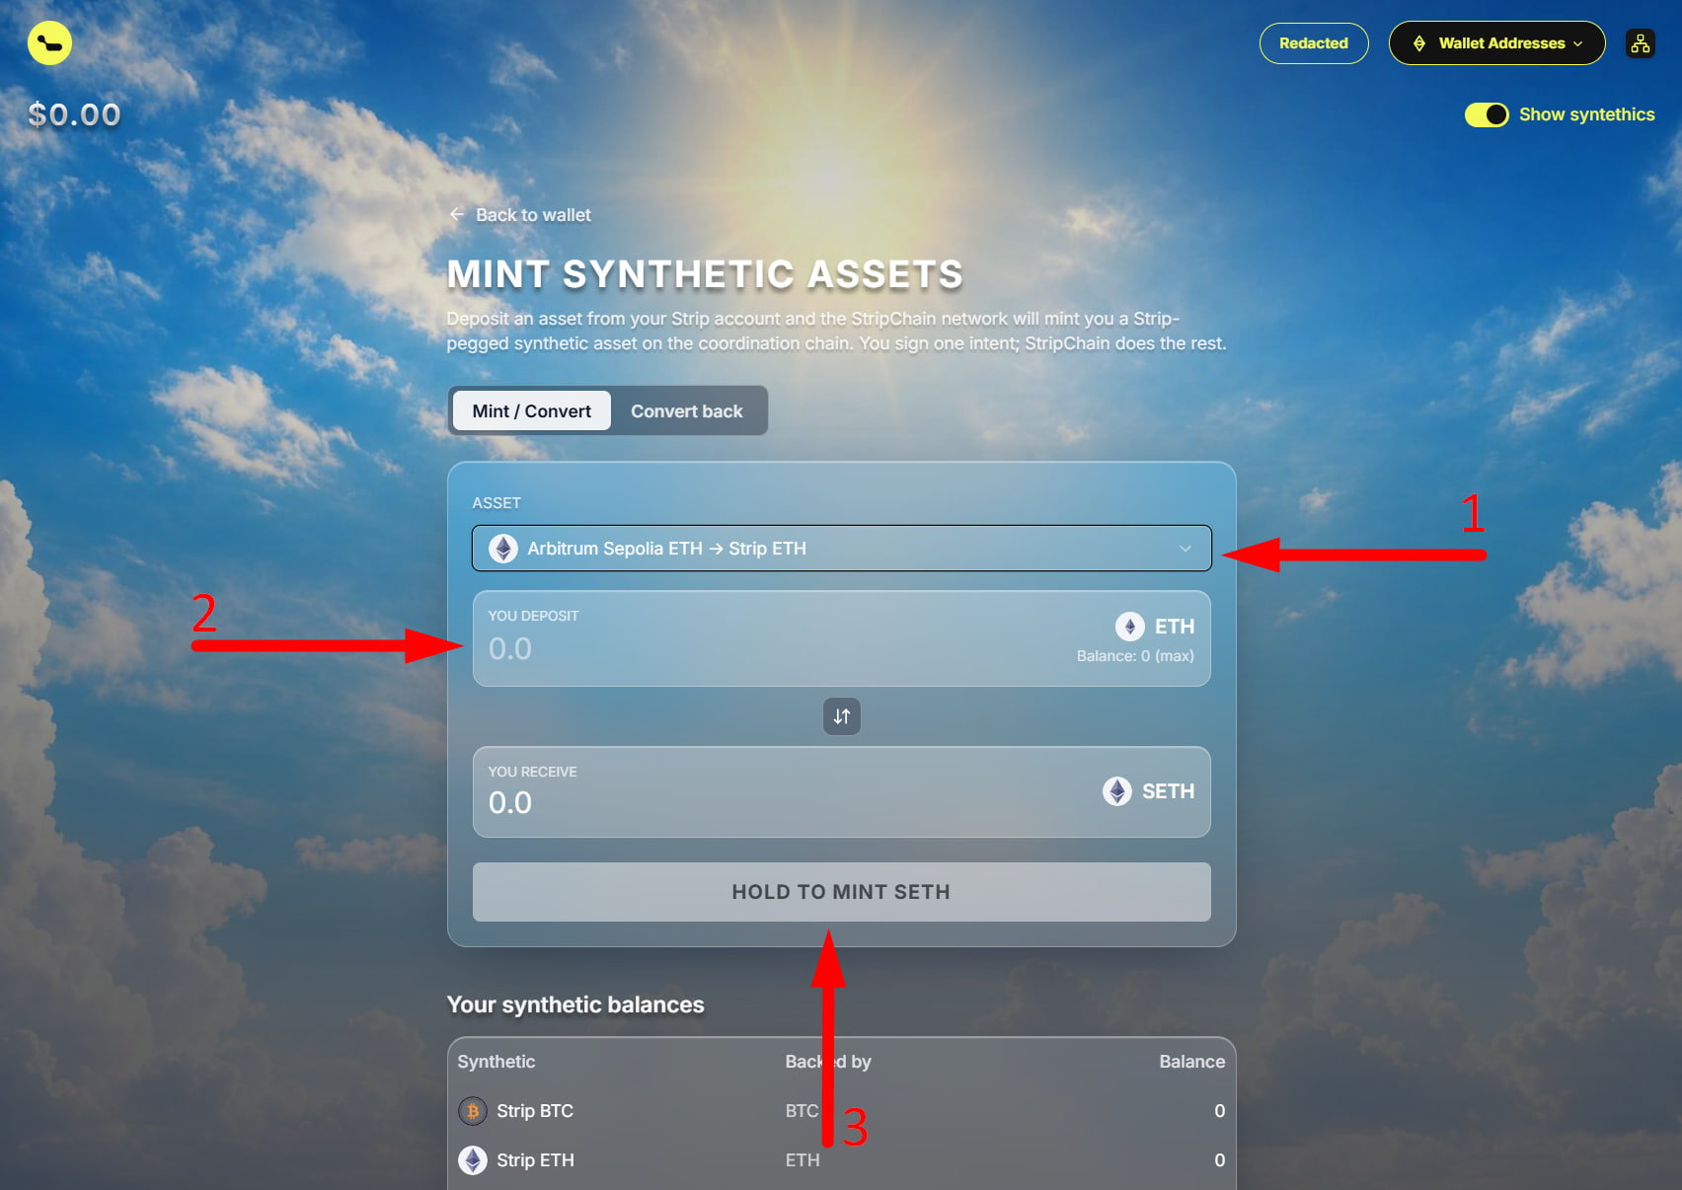Click the MINT SYNTHETIC ASSETS heading
1682x1190 pixels.
705,274
